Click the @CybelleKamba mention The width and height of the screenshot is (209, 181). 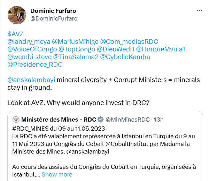tap(125, 57)
